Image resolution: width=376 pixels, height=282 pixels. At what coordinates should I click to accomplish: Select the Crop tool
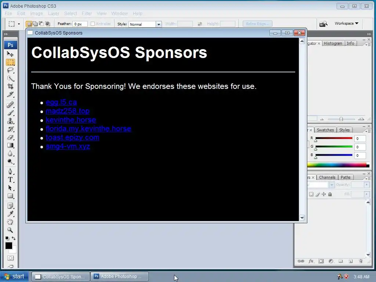[x=10, y=86]
